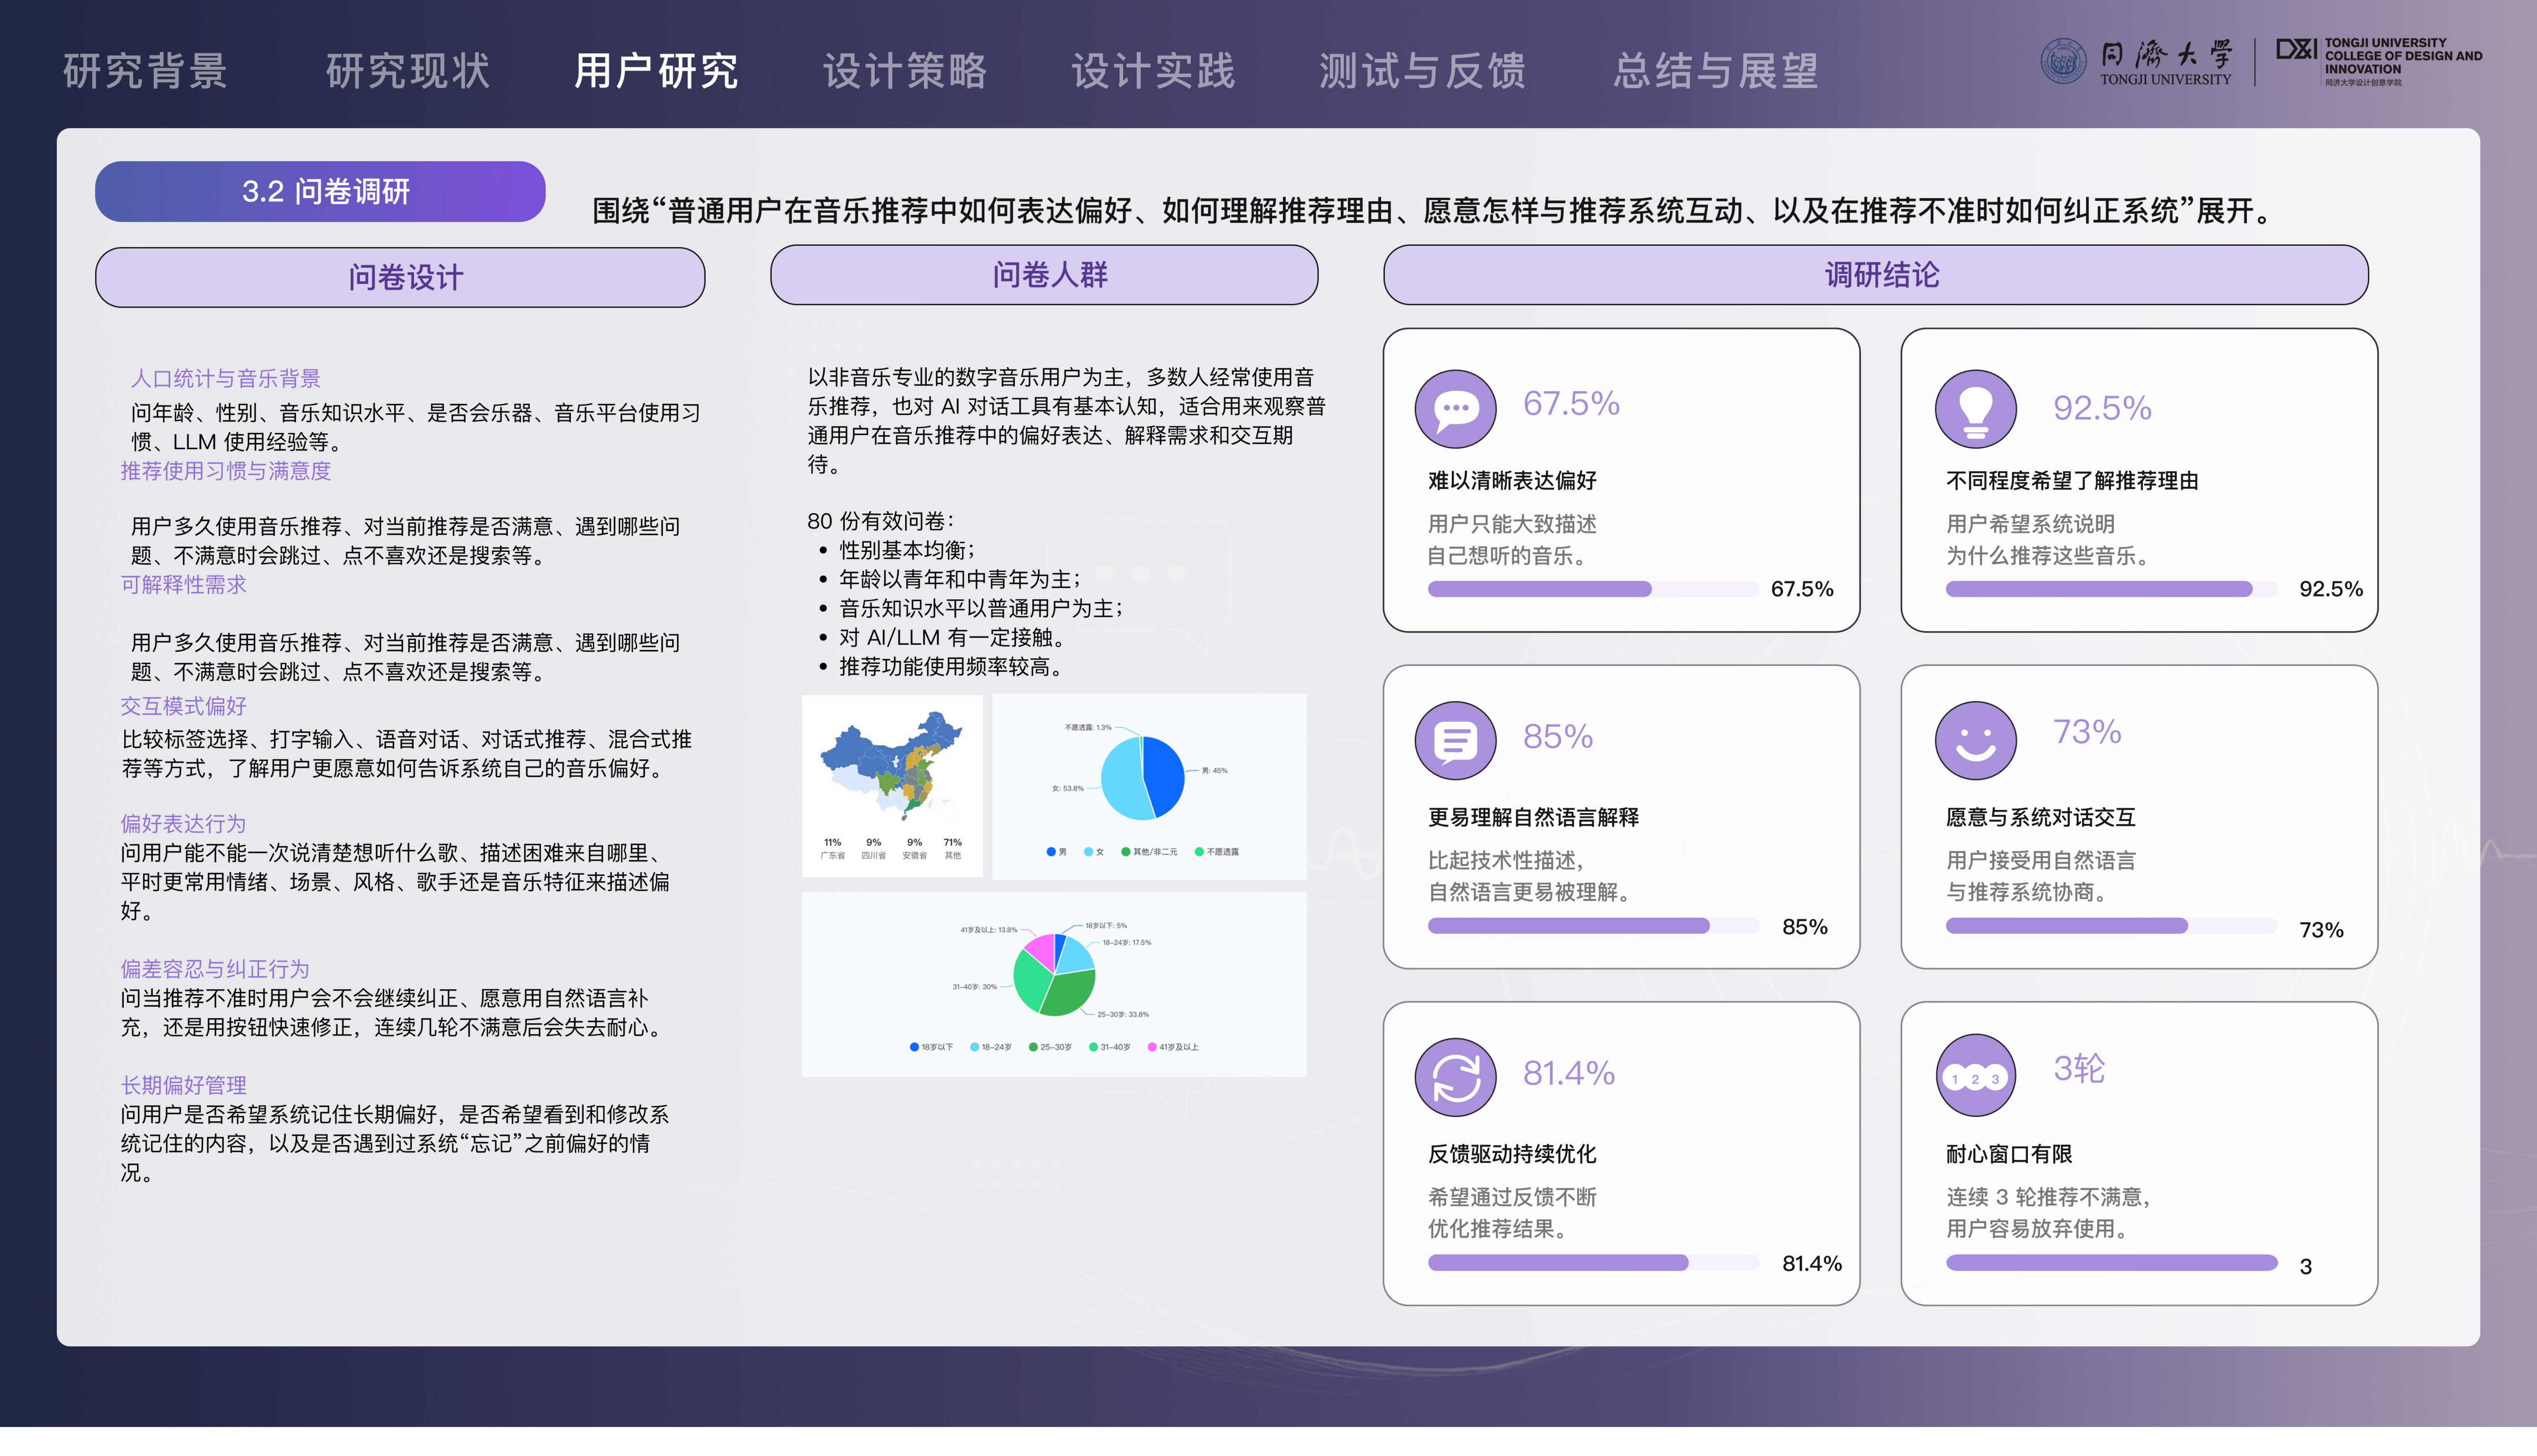Click the China map distribution chart
The image size is (2537, 1456).
tap(892, 786)
